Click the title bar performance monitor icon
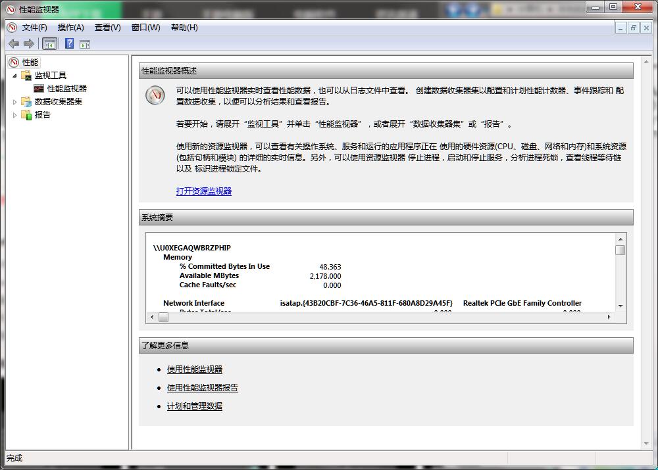Viewport: 658px width, 470px height. click(11, 9)
